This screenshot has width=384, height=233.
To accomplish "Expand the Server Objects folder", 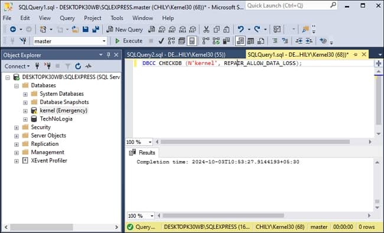I will click(x=17, y=136).
